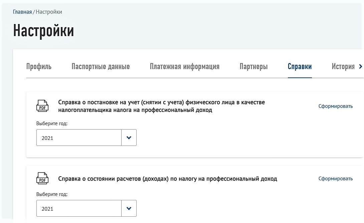The height and width of the screenshot is (223, 364).
Task: Select the Партнеры tab
Action: point(253,66)
